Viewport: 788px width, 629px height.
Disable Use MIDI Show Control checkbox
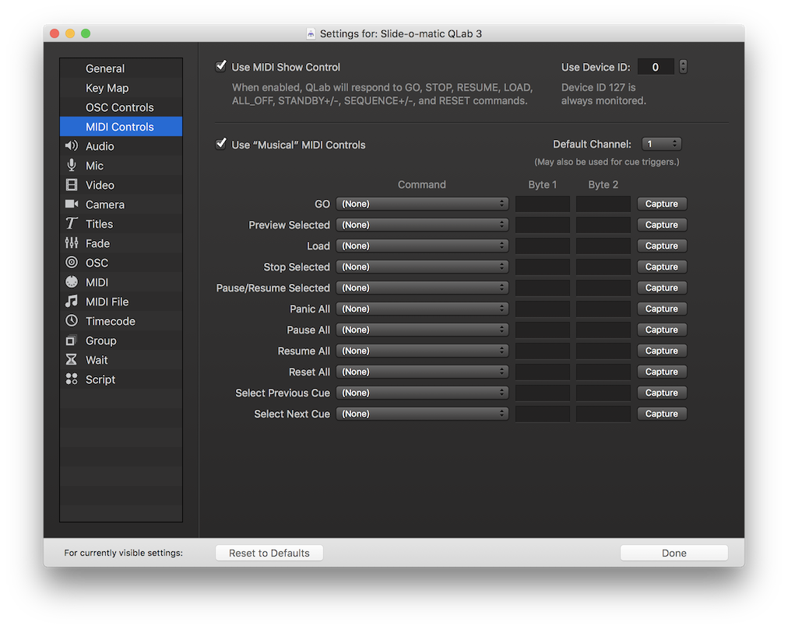point(221,67)
